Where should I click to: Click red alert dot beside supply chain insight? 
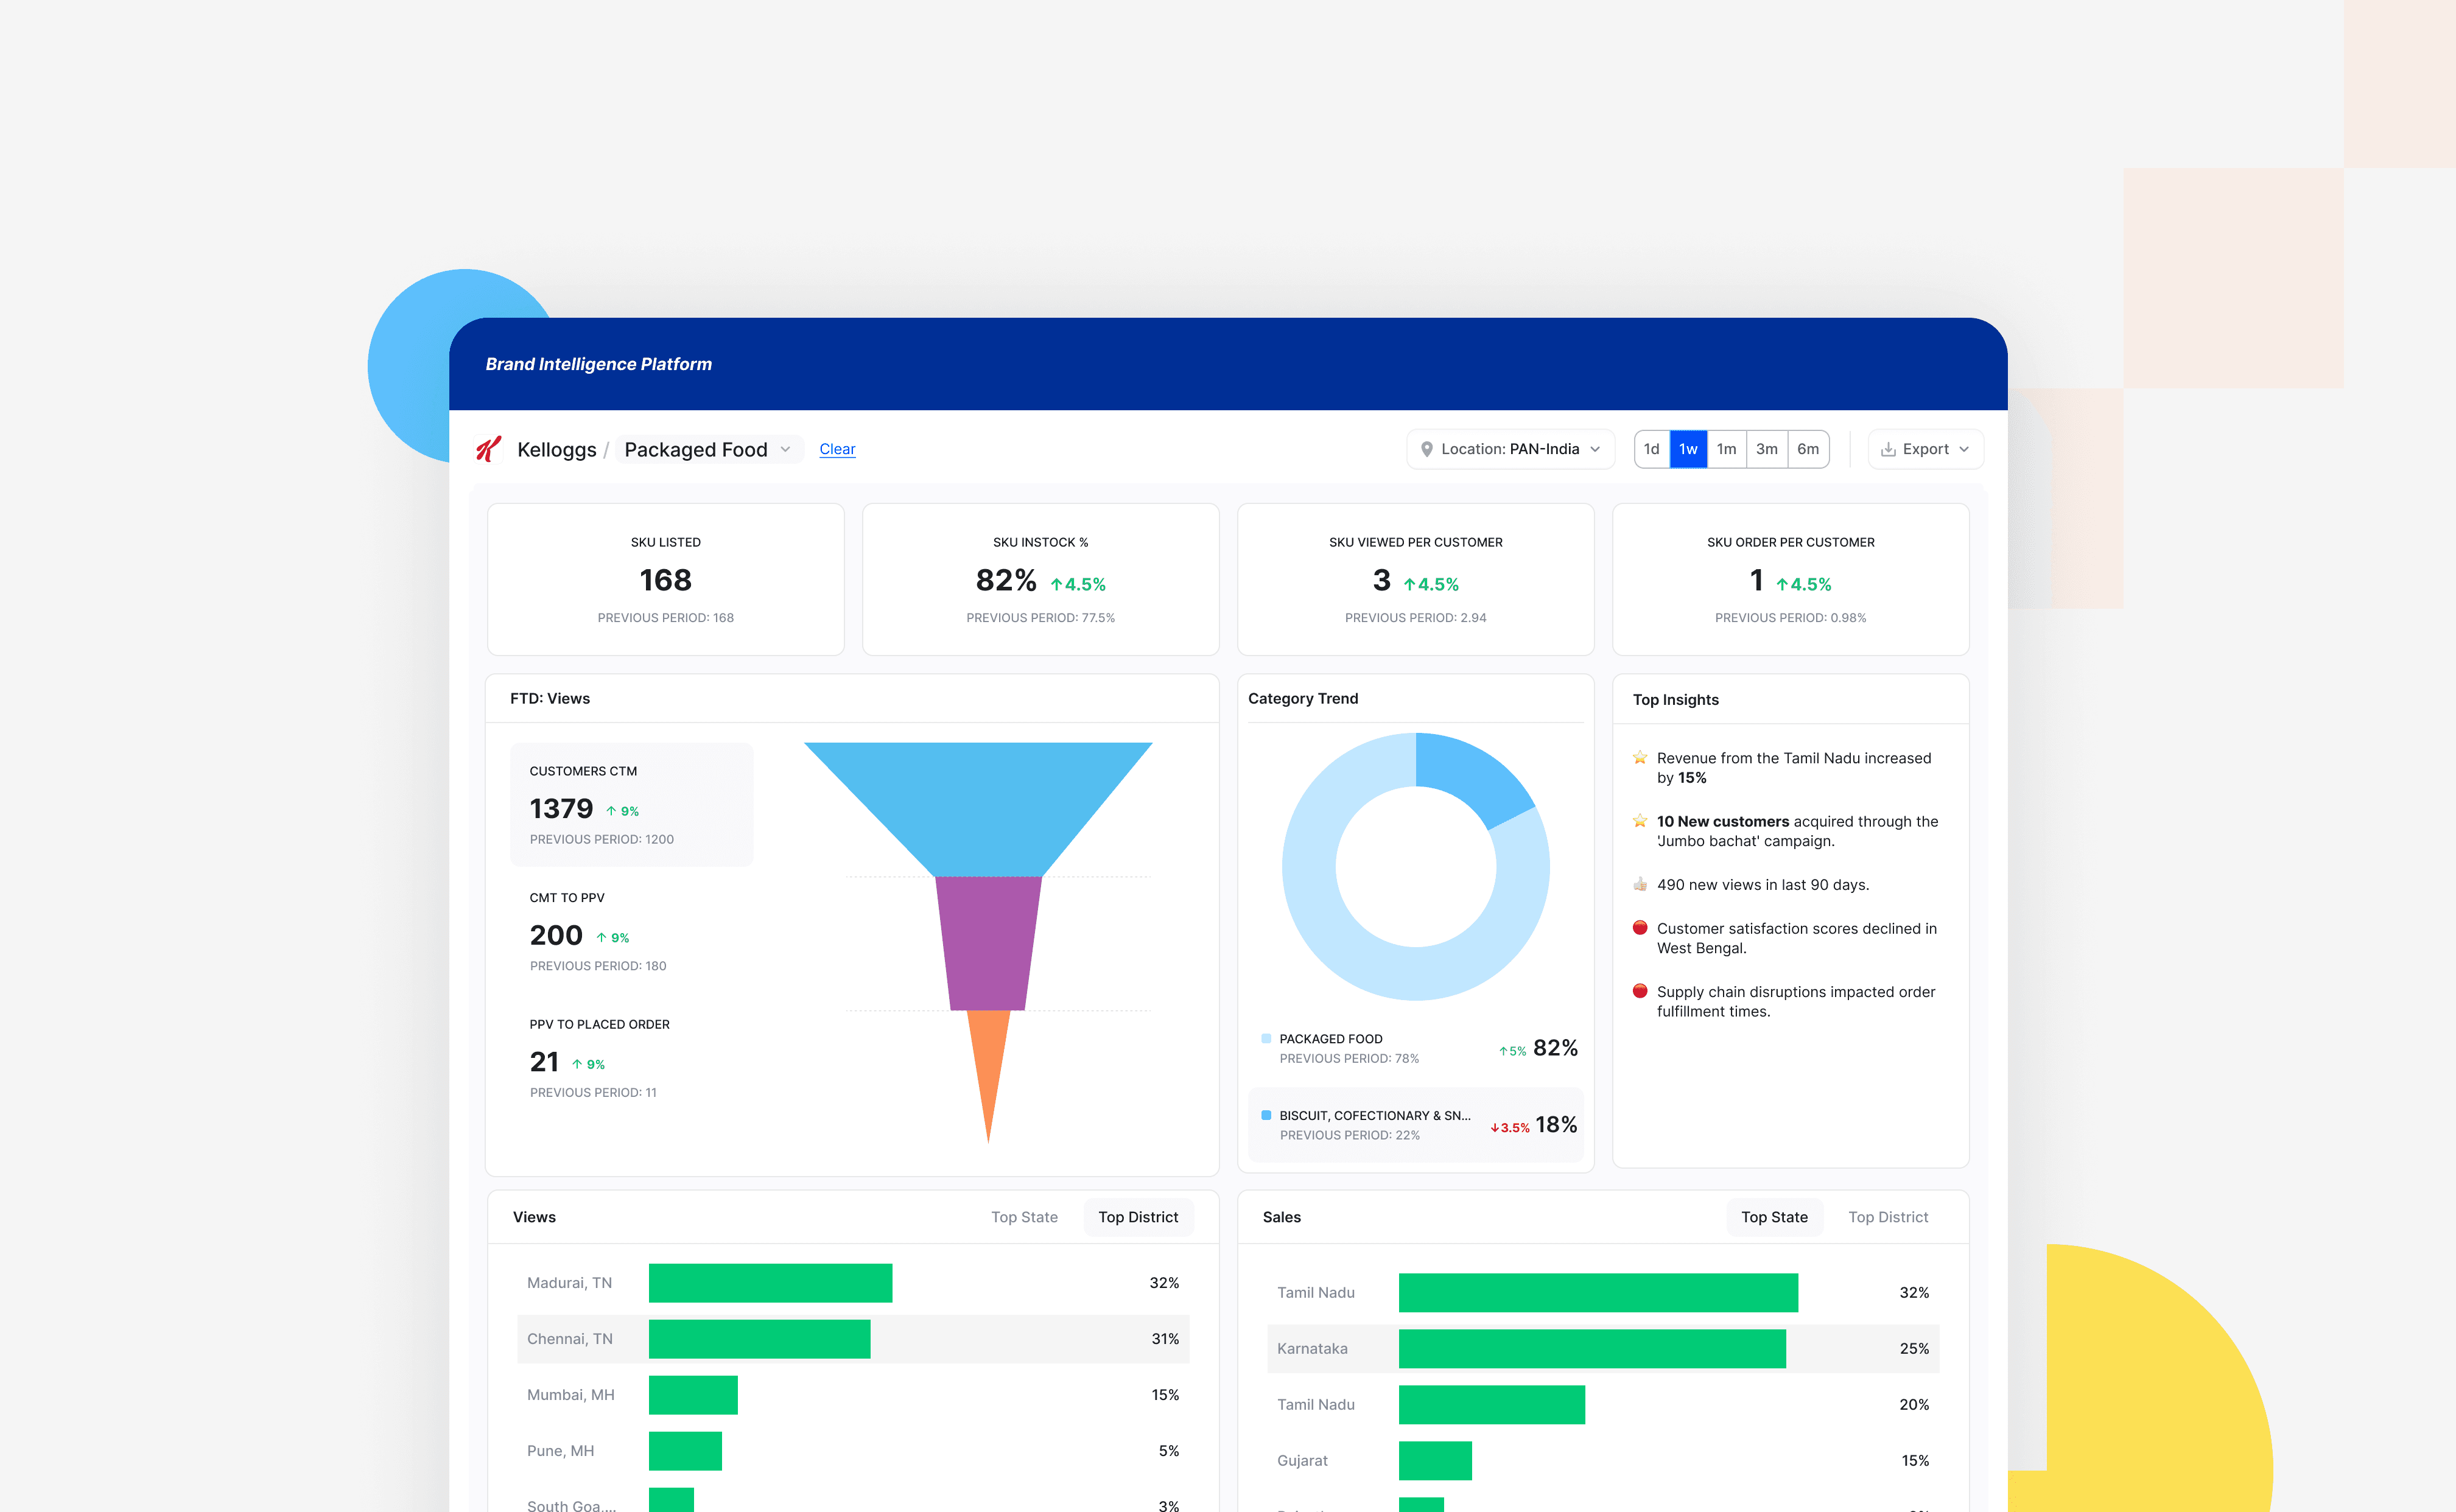click(x=1640, y=991)
